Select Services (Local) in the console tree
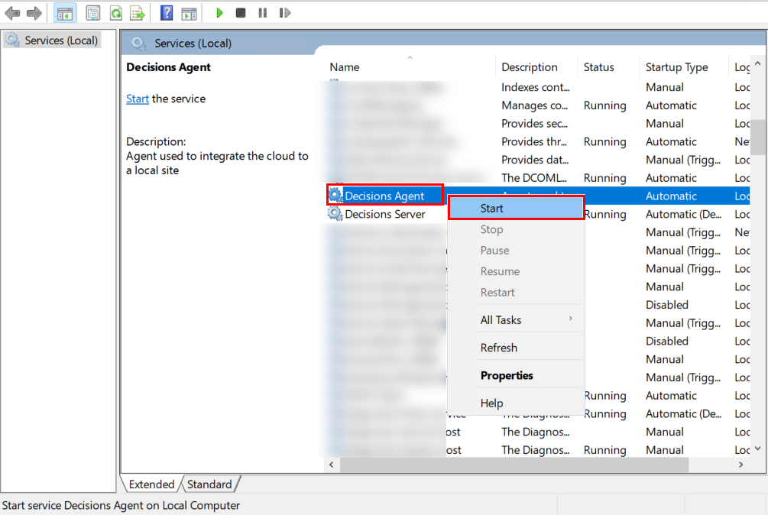This screenshot has height=515, width=768. click(53, 40)
